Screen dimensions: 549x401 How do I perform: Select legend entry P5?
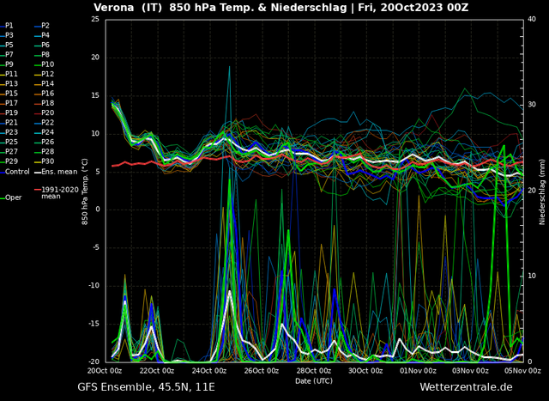tap(7, 46)
